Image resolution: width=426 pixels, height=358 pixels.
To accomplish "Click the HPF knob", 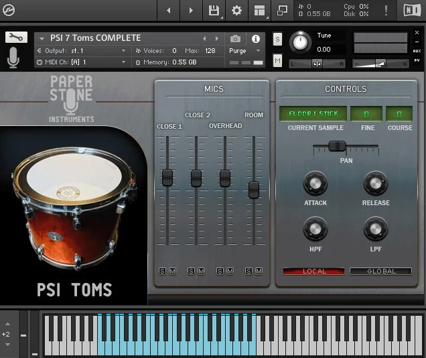I will [315, 229].
